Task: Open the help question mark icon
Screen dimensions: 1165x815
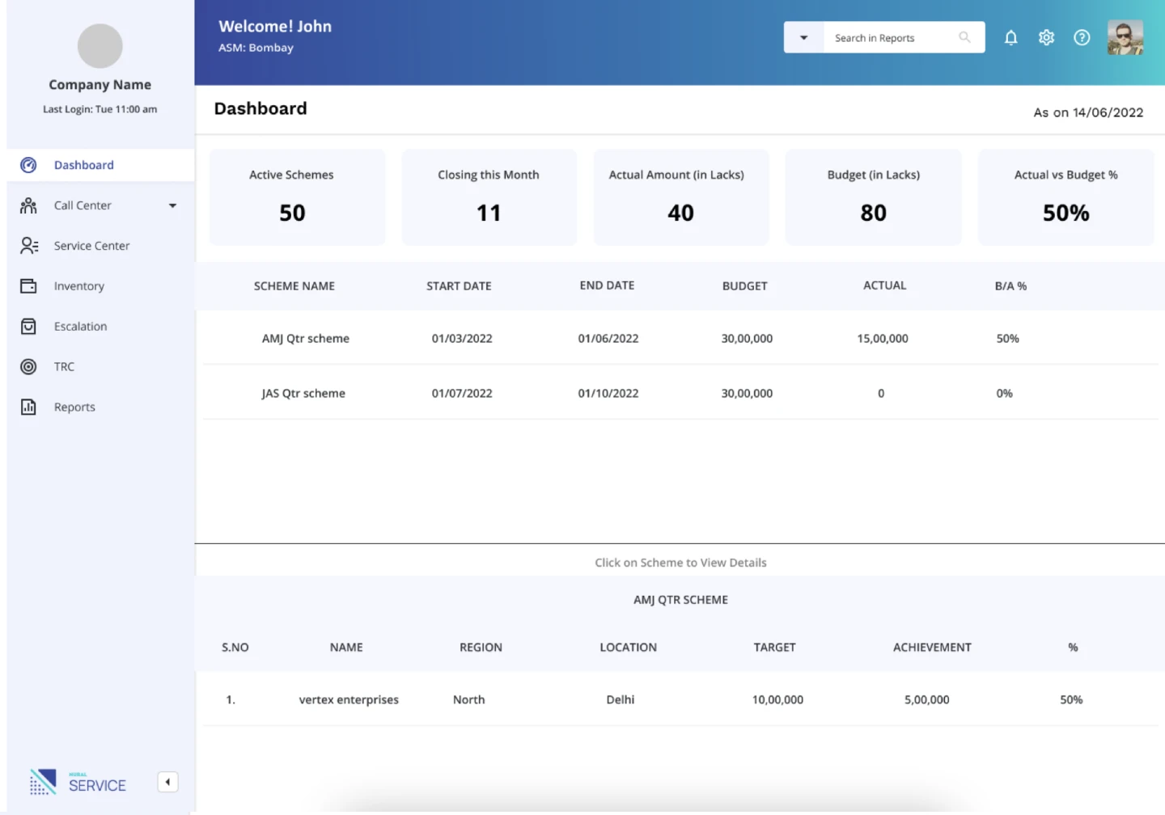Action: click(x=1082, y=38)
